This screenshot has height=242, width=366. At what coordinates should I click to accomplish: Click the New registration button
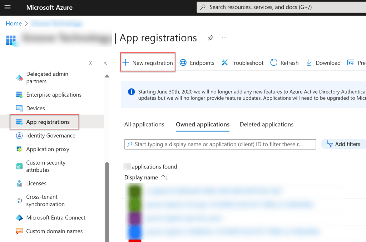[148, 63]
